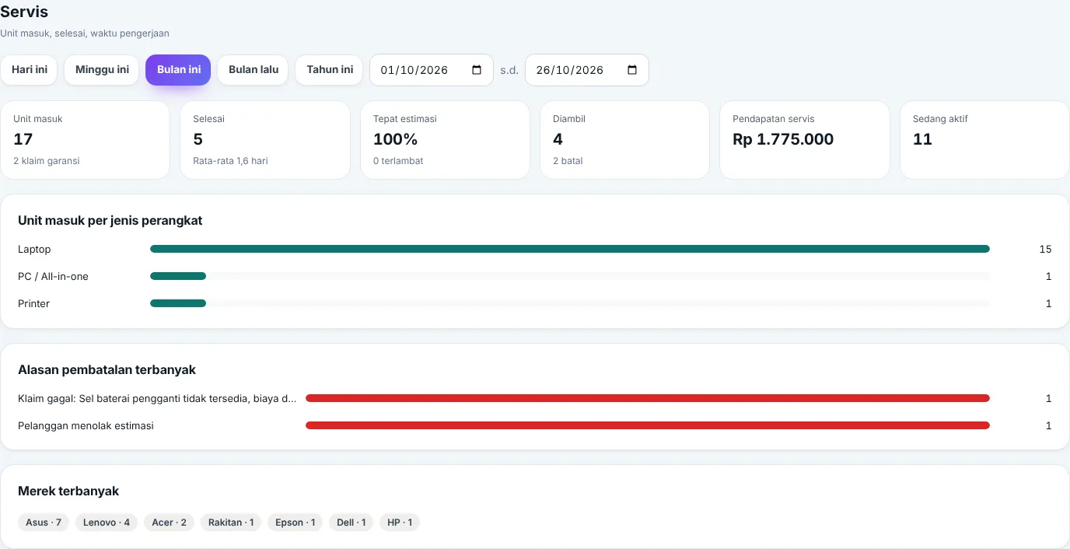Click the "Diambil" card label
1070x549 pixels.
[x=569, y=119]
